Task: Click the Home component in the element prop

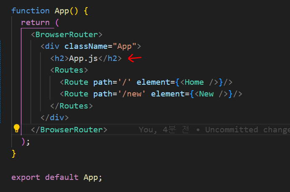Action: tap(194, 82)
